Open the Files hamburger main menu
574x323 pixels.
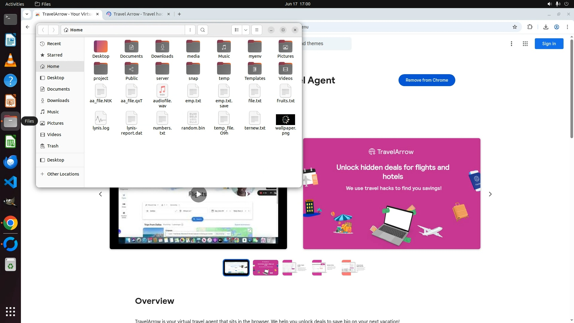pos(257,30)
